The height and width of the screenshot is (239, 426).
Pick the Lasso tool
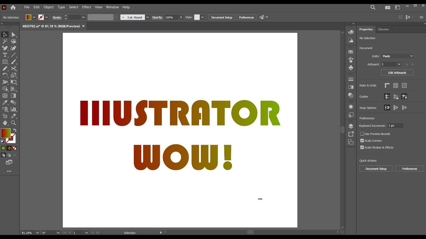[14, 41]
